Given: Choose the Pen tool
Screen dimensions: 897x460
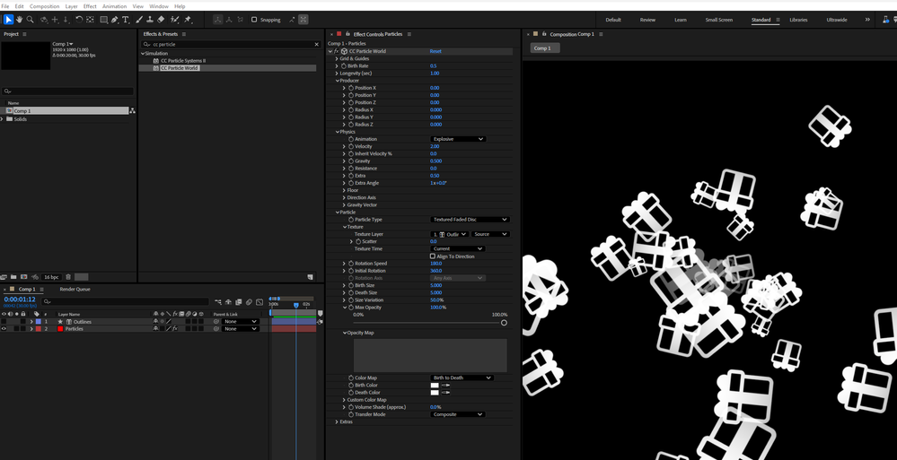Looking at the screenshot, I should tap(114, 19).
